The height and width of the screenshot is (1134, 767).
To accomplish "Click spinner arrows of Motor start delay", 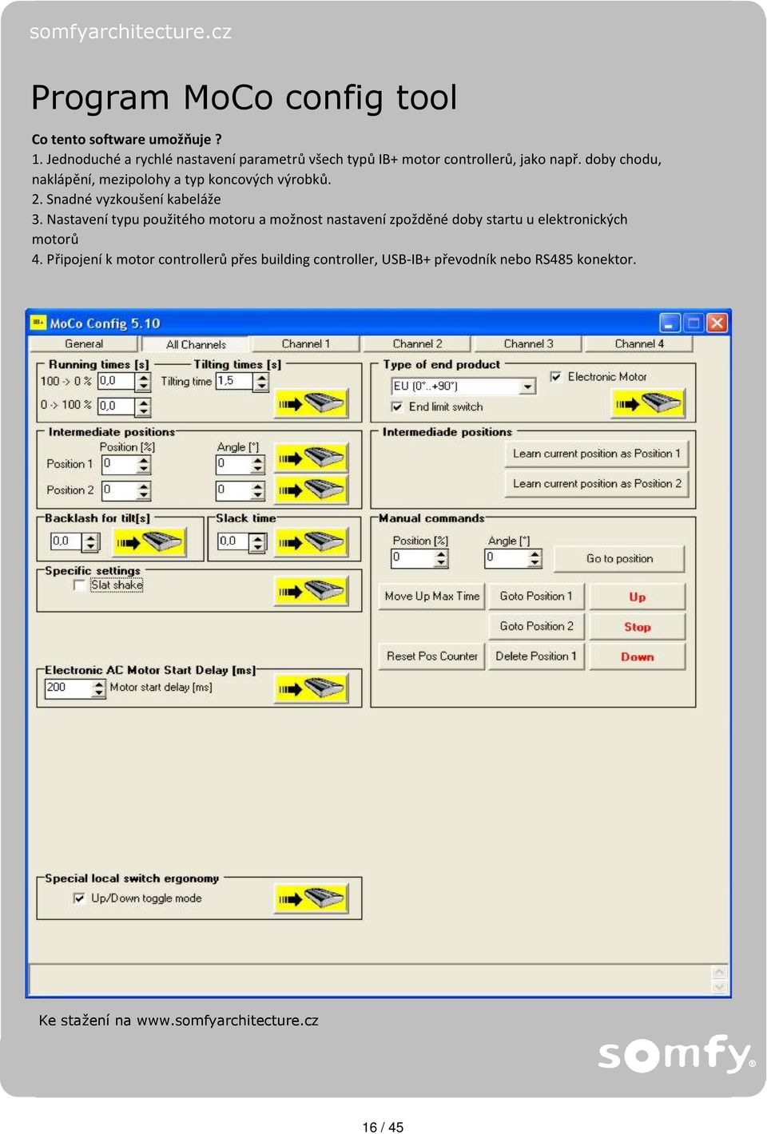I will click(x=98, y=688).
